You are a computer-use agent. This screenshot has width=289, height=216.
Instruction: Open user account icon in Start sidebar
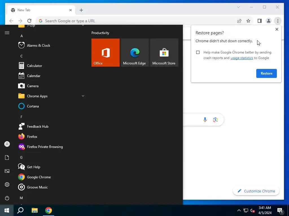coord(7,144)
